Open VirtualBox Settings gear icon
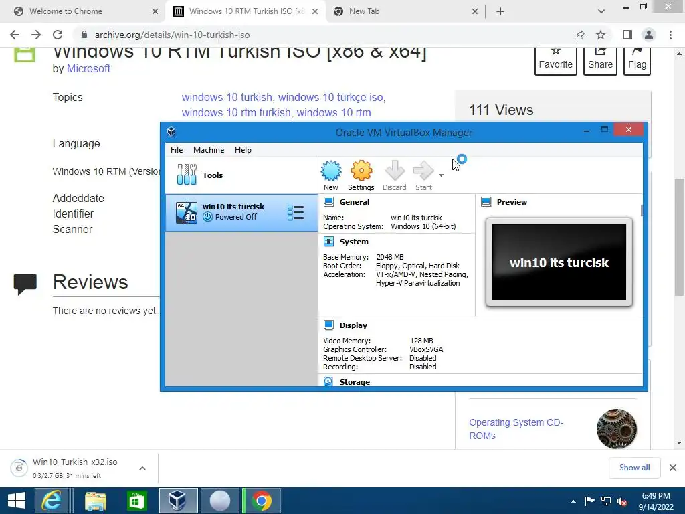The width and height of the screenshot is (685, 514). click(361, 175)
